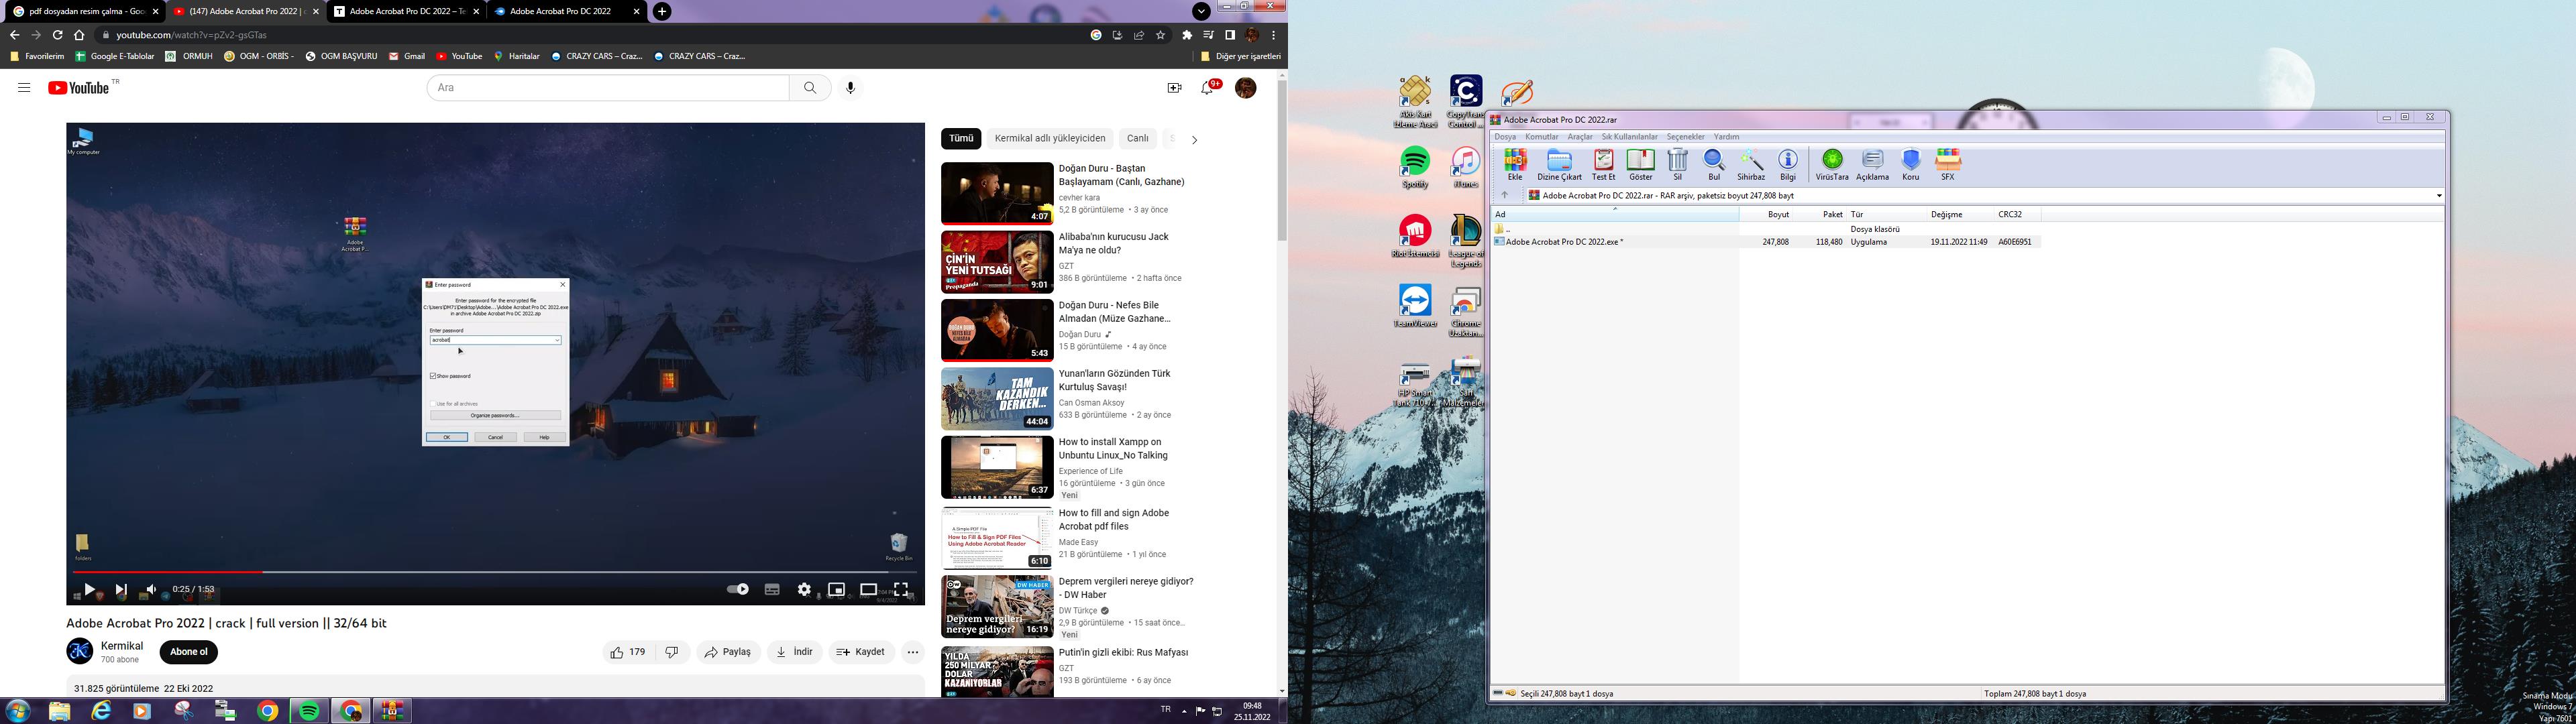Enable miniplayer in the video player

coord(836,590)
